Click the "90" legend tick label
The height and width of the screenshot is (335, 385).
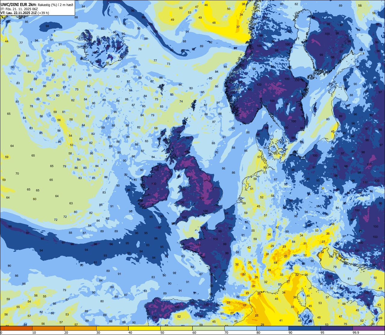290,333
